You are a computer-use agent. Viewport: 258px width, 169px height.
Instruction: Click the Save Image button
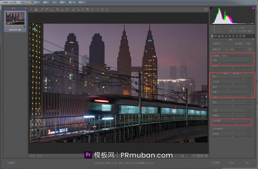coord(11,163)
